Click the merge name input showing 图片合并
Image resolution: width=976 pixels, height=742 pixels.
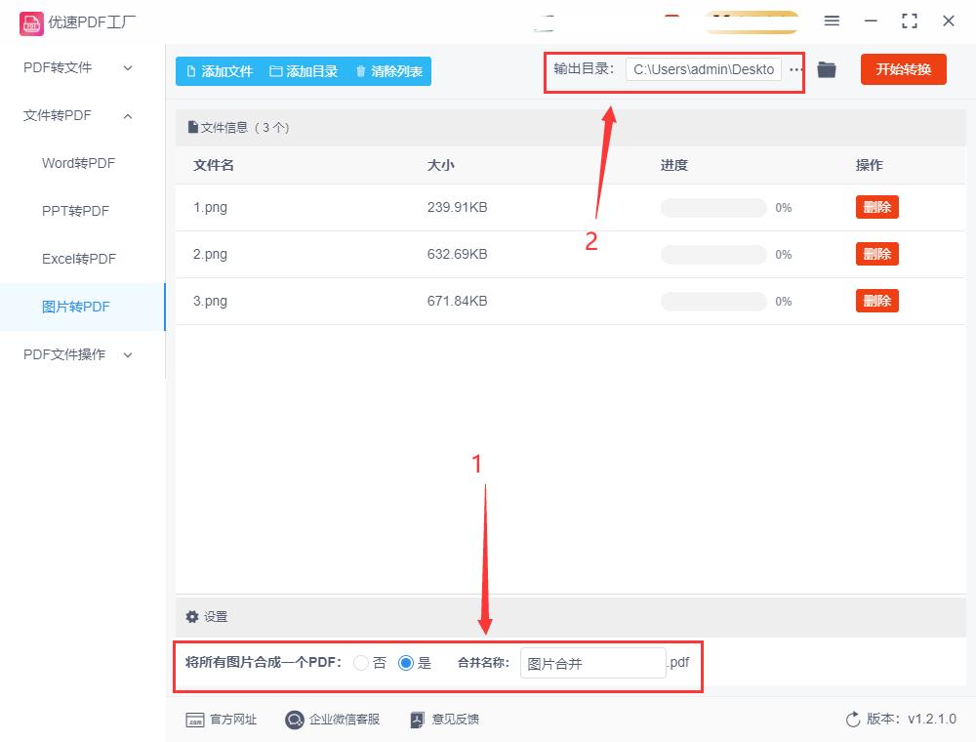click(592, 662)
